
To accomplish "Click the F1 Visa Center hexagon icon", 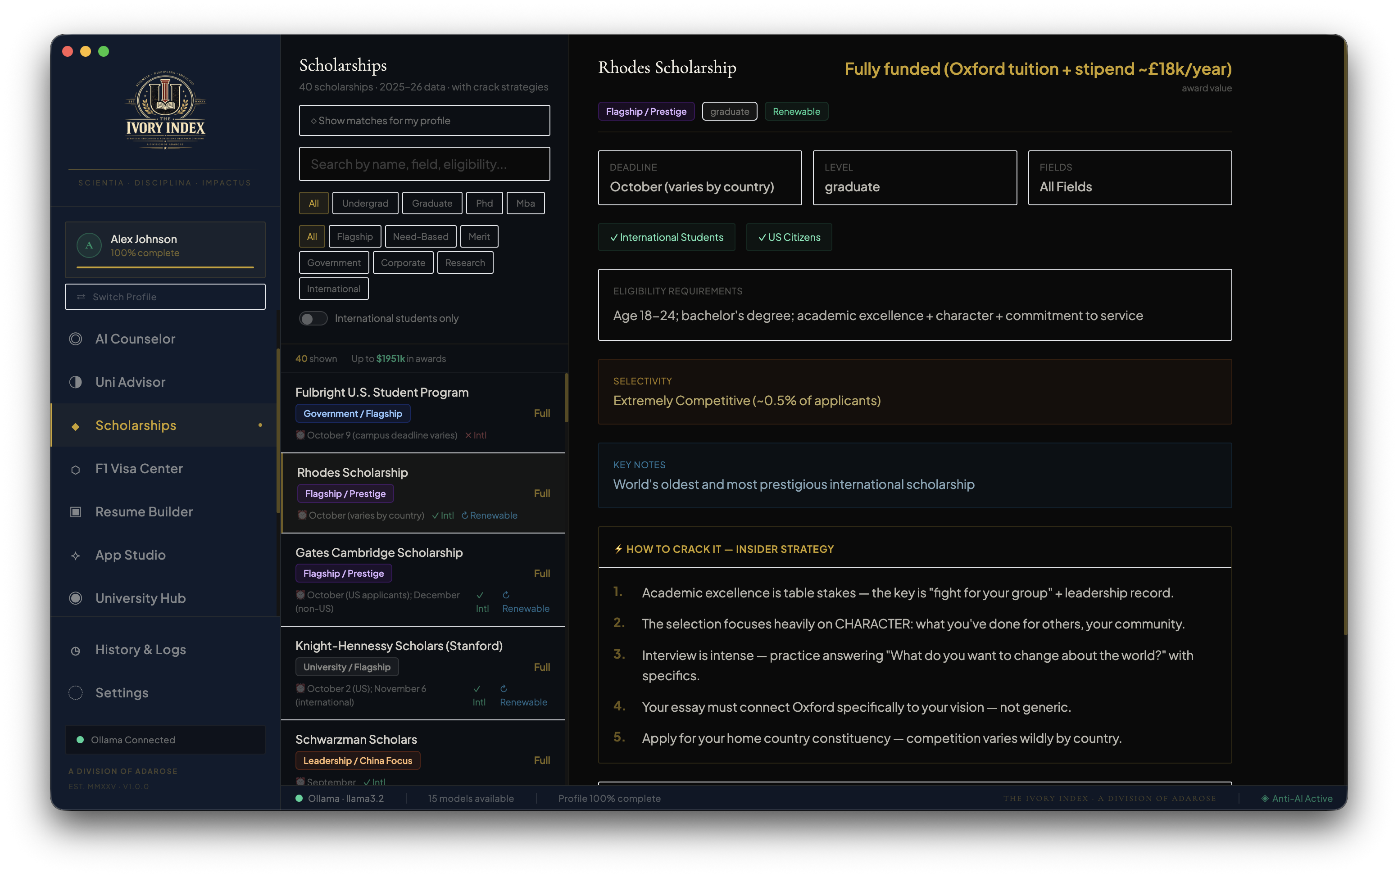I will (75, 469).
